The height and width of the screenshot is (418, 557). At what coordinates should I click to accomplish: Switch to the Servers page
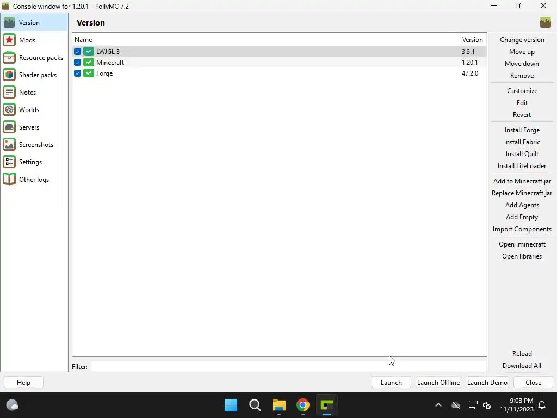(34, 127)
